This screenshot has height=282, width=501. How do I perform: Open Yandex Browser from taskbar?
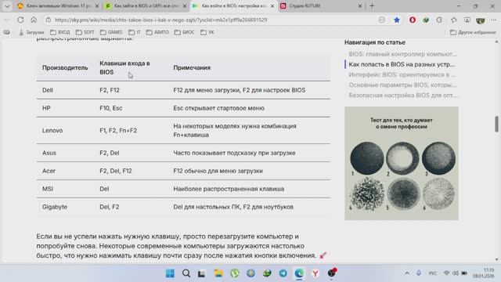coord(315,273)
